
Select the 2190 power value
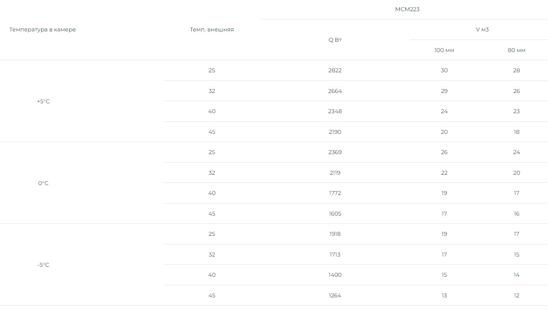pyautogui.click(x=335, y=132)
